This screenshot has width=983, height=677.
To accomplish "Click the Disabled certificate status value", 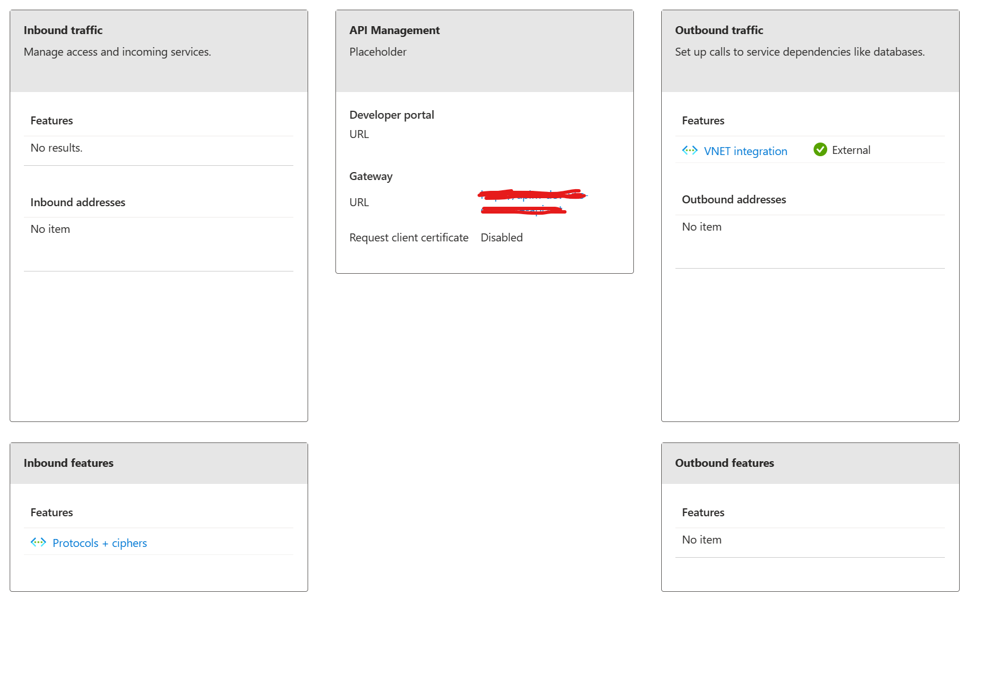I will point(502,237).
